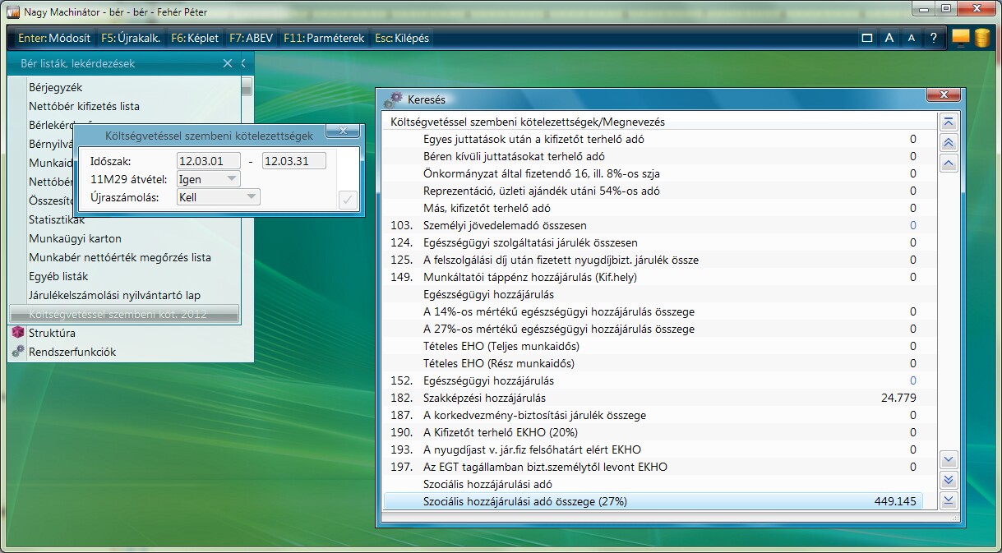Jump to bottom of the Keresés list

click(x=949, y=500)
